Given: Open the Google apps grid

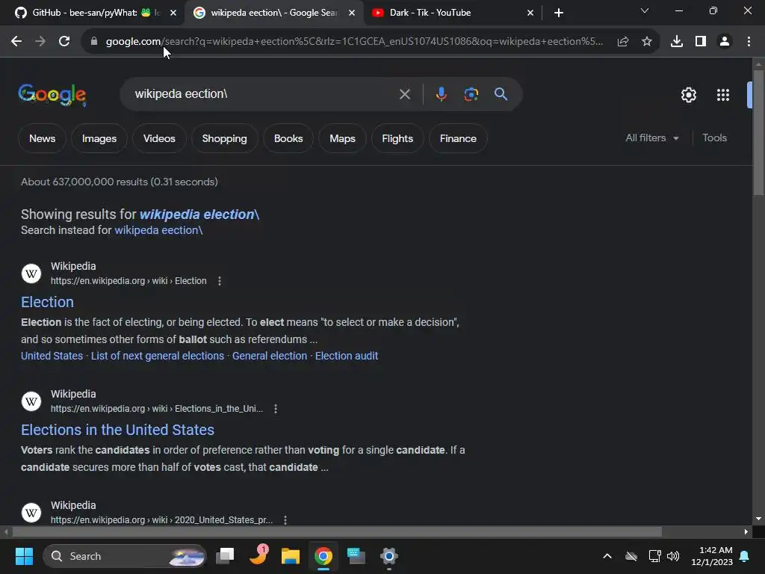Looking at the screenshot, I should [x=723, y=95].
